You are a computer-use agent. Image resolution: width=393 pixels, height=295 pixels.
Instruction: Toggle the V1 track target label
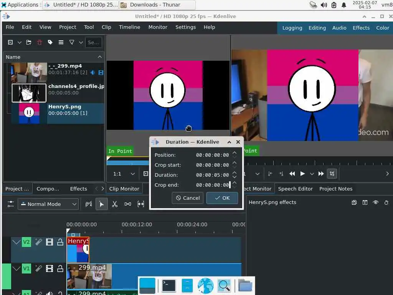pos(26,268)
